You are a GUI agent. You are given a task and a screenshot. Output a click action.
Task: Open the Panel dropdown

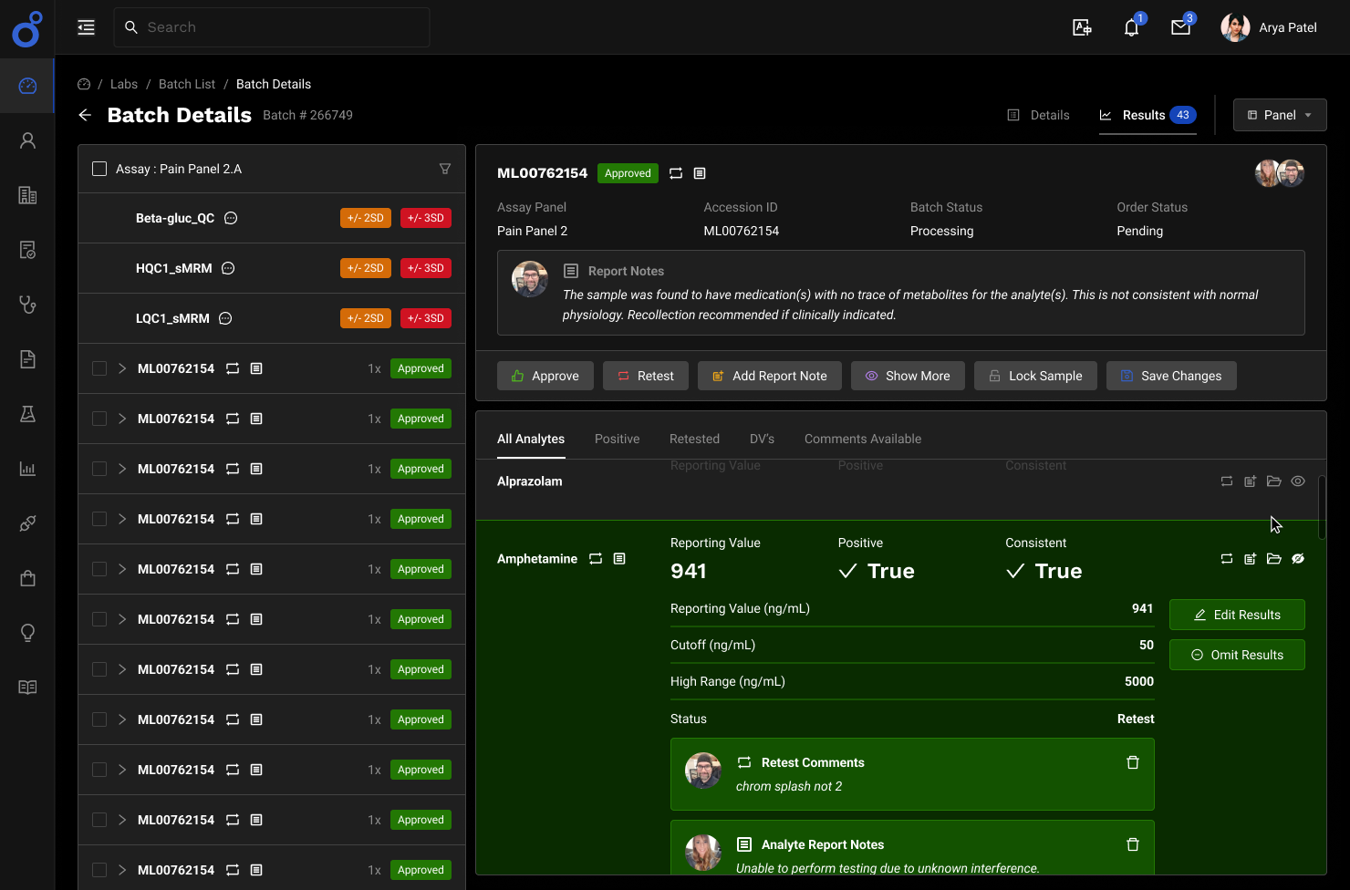1280,115
